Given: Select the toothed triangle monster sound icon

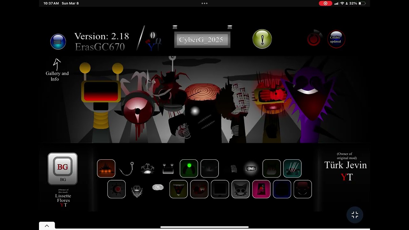Looking at the screenshot, I should point(178,189).
